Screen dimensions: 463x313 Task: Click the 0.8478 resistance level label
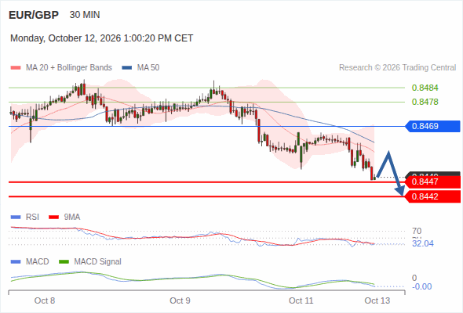click(425, 102)
